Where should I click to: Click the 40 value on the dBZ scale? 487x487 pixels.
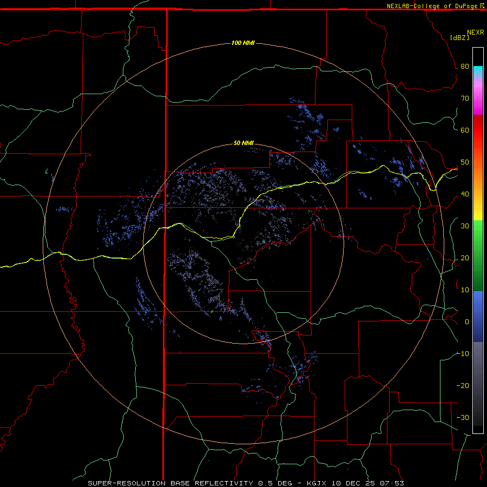tap(465, 194)
